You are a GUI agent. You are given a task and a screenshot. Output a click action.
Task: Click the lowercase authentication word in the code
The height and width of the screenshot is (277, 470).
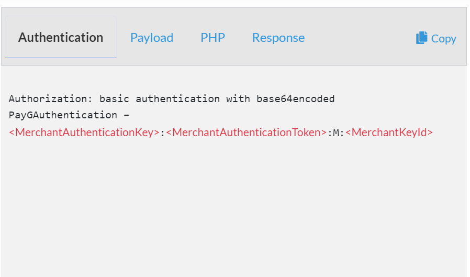178,98
